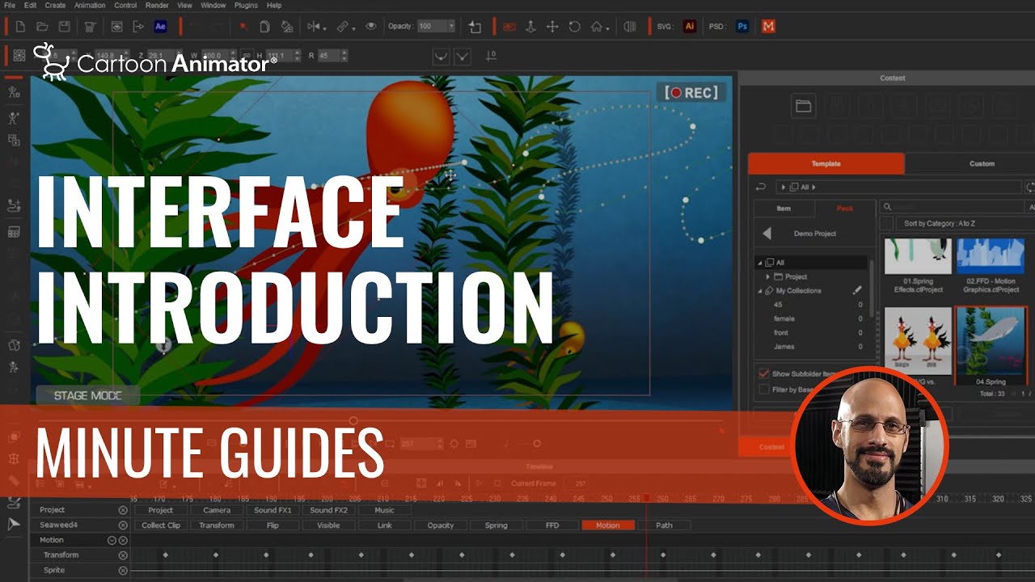
Task: Click the Save Project disk icon
Action: click(x=64, y=27)
